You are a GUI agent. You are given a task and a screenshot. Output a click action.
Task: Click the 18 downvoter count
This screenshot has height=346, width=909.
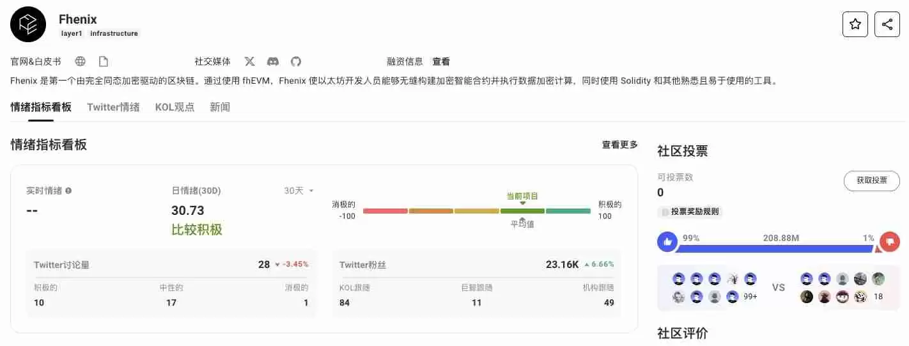(x=878, y=297)
